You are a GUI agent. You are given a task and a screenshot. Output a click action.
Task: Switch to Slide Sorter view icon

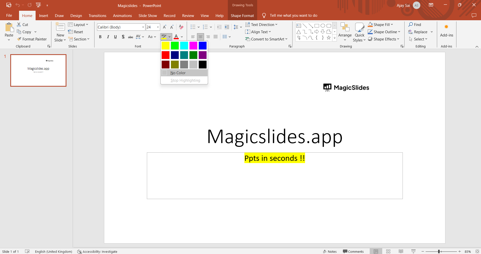(388, 251)
